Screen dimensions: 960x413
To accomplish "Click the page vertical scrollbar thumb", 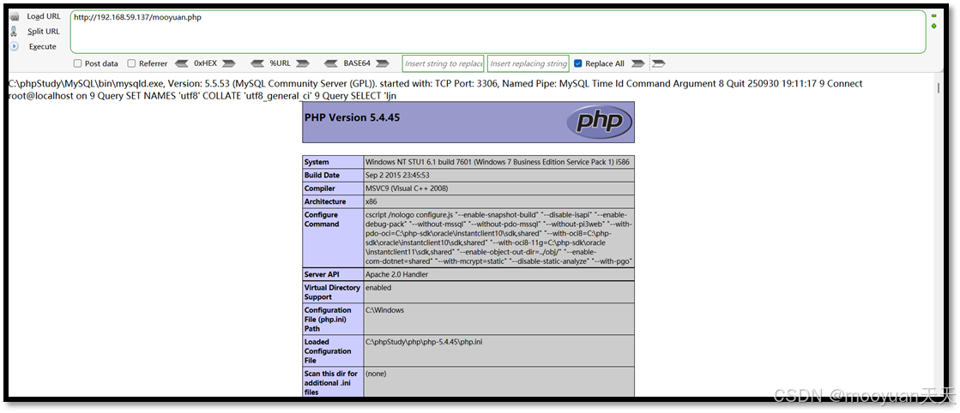I will (x=939, y=87).
